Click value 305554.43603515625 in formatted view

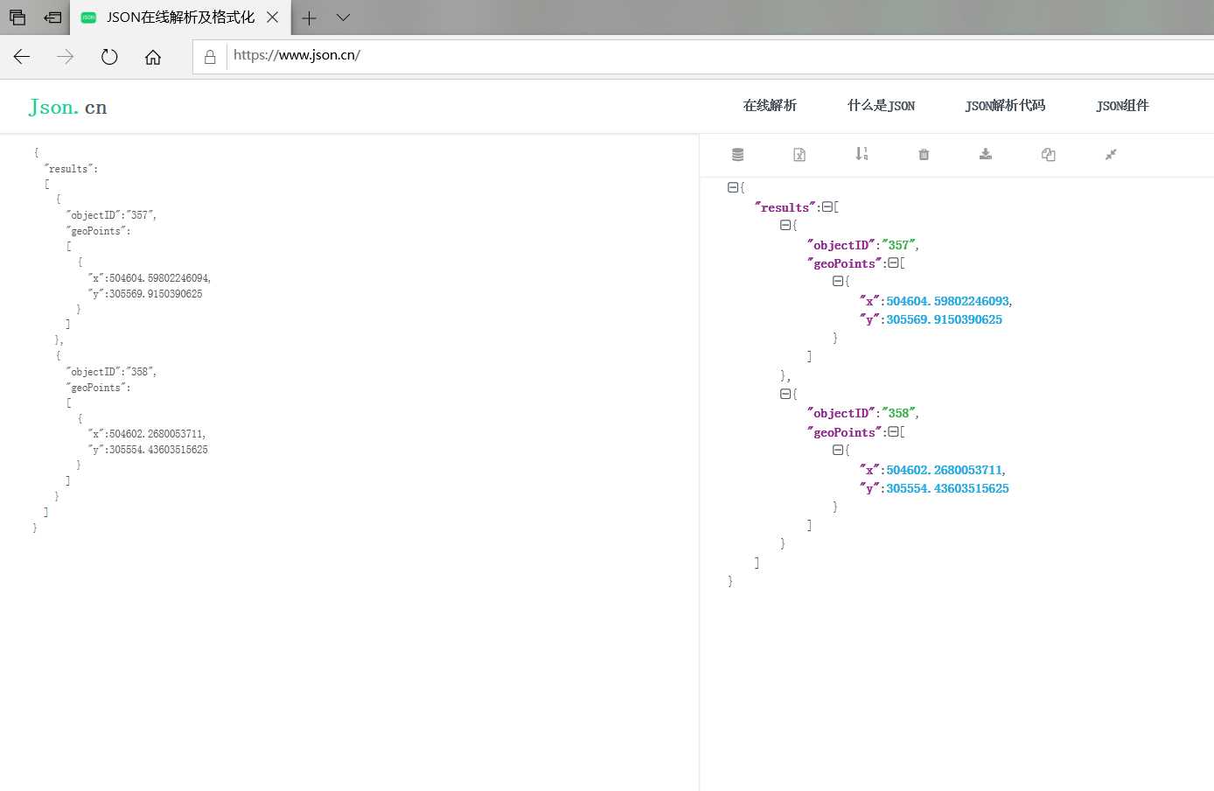(x=947, y=488)
